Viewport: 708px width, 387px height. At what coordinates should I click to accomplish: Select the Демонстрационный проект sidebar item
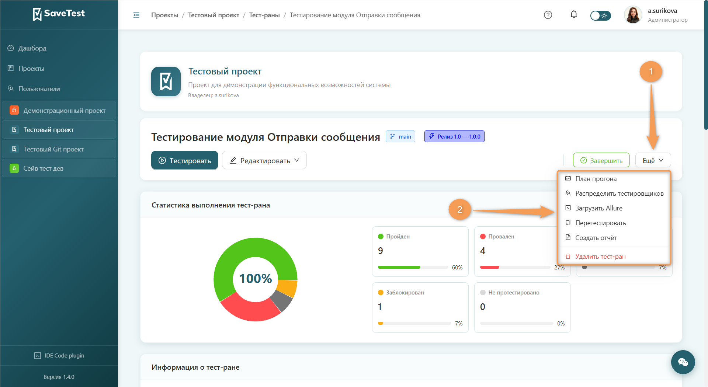(59, 110)
